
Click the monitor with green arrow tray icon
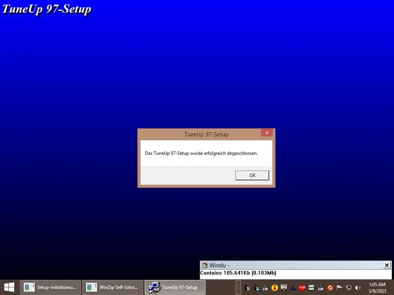pos(284,287)
